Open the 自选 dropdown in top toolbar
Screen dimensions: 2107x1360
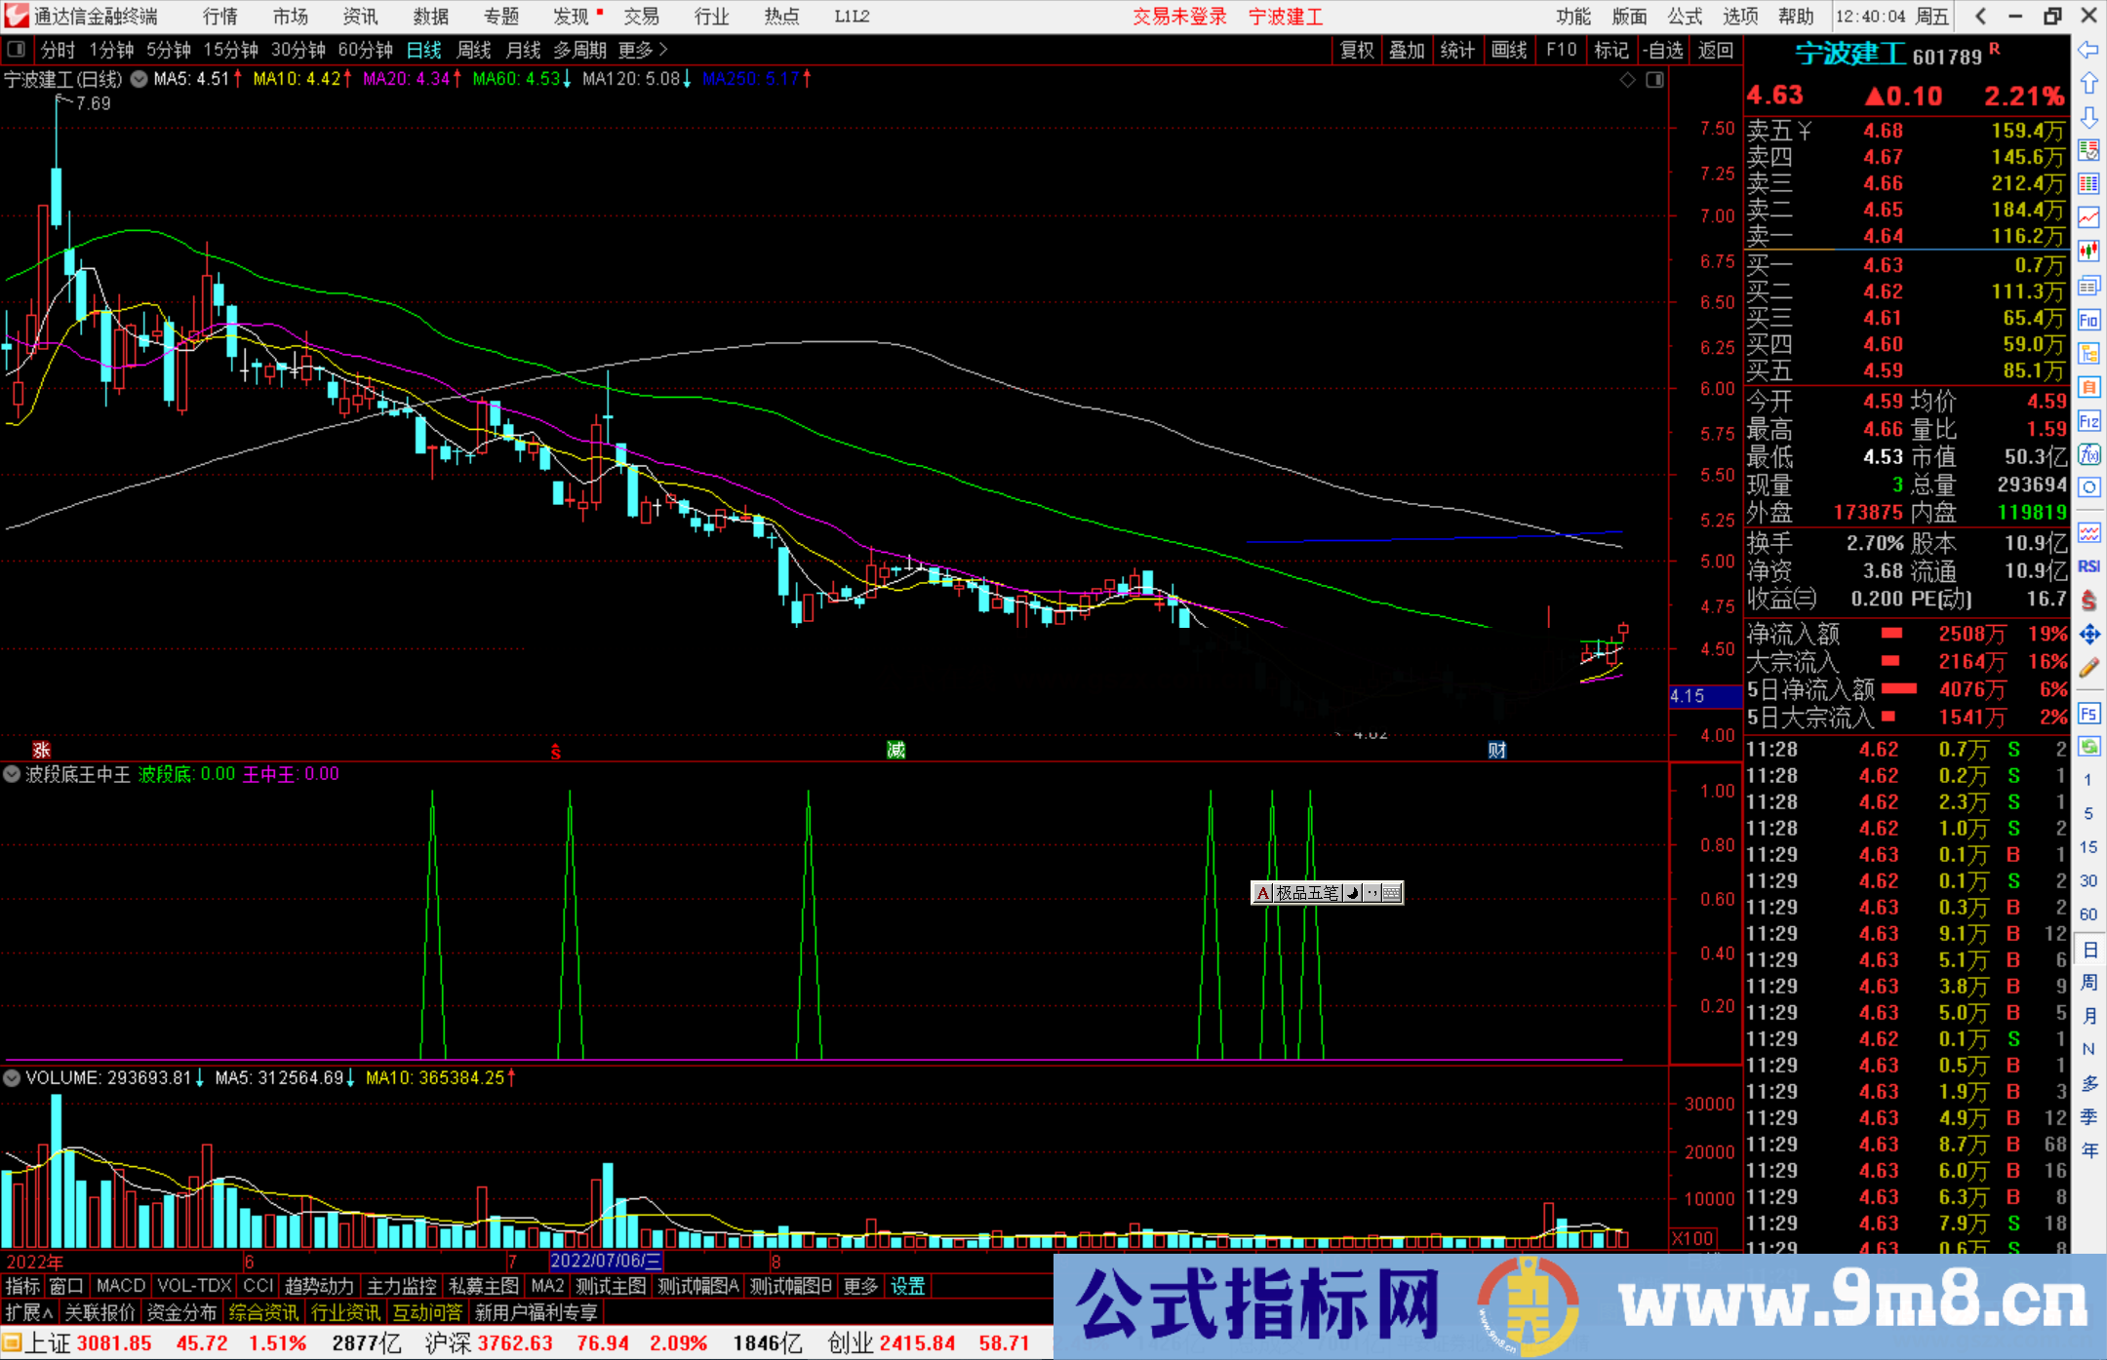(1662, 50)
